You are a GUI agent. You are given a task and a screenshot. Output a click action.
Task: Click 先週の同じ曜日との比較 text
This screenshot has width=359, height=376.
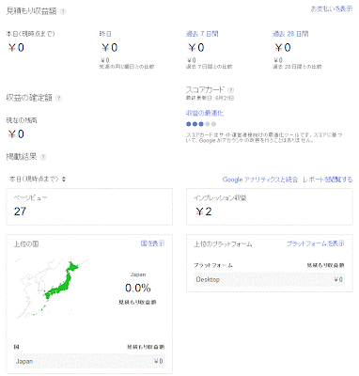127,67
